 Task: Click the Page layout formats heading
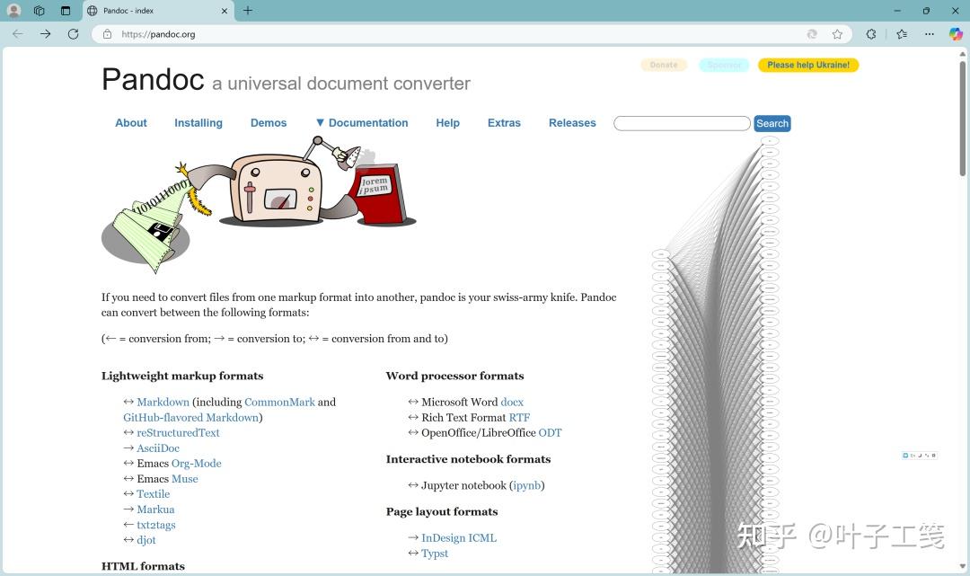pos(442,511)
